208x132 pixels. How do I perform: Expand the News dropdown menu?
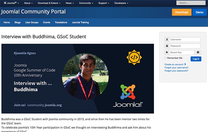[x=70, y=3]
